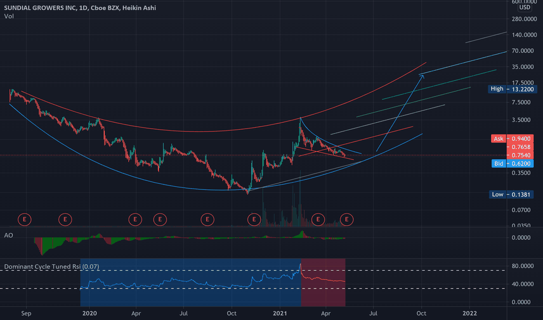Open the Dominant Cycle Tuned Rsi label
Image resolution: width=543 pixels, height=320 pixels.
tap(52, 266)
